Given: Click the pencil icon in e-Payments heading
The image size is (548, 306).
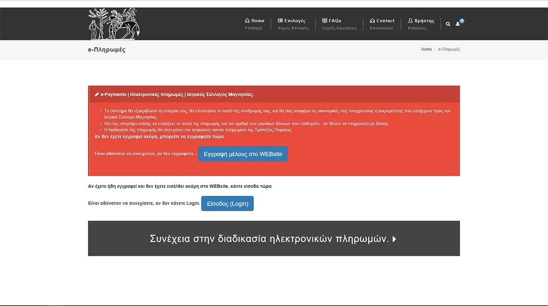Looking at the screenshot, I should pos(97,94).
